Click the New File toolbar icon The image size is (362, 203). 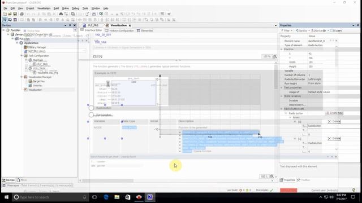[x=5, y=14]
